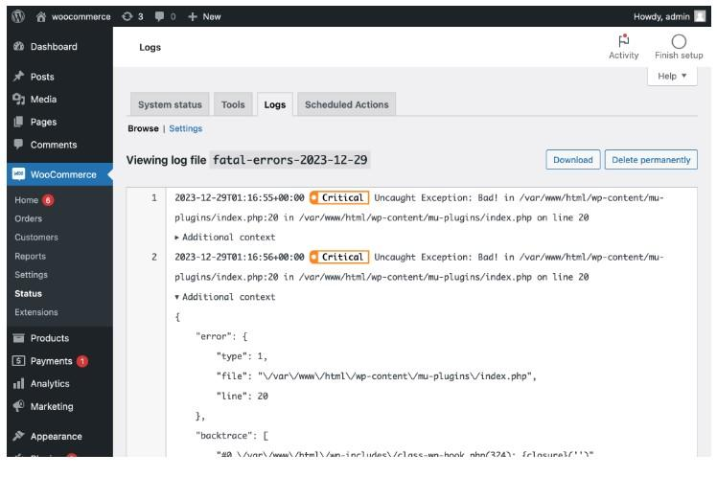Expand the Help dropdown
Screen dimensions: 717x477
(673, 77)
